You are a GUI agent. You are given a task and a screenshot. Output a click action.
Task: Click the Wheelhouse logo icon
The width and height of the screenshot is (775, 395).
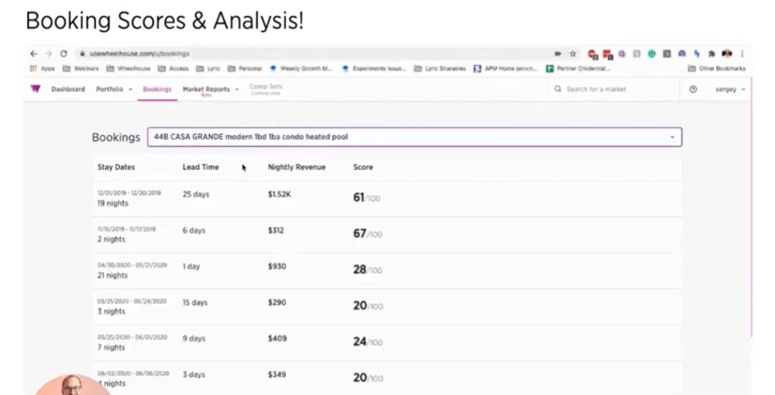click(x=35, y=89)
